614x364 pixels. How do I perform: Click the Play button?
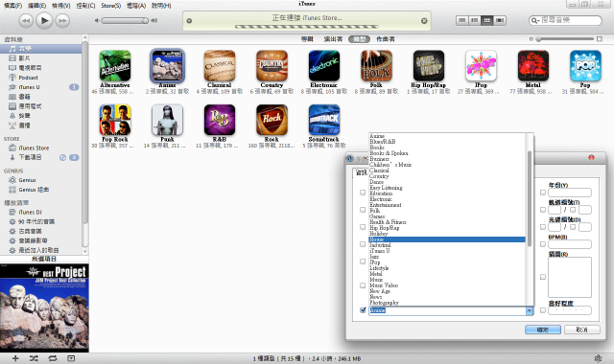point(44,20)
